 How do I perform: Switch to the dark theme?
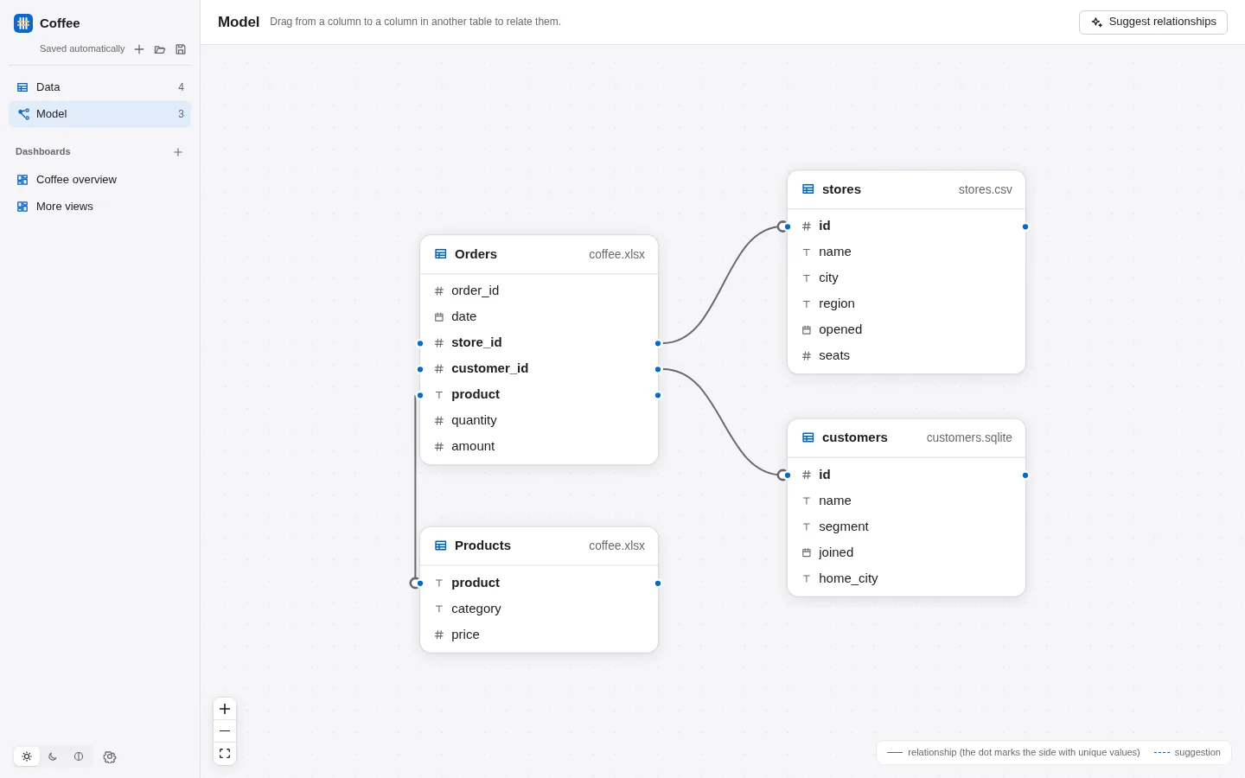(53, 756)
